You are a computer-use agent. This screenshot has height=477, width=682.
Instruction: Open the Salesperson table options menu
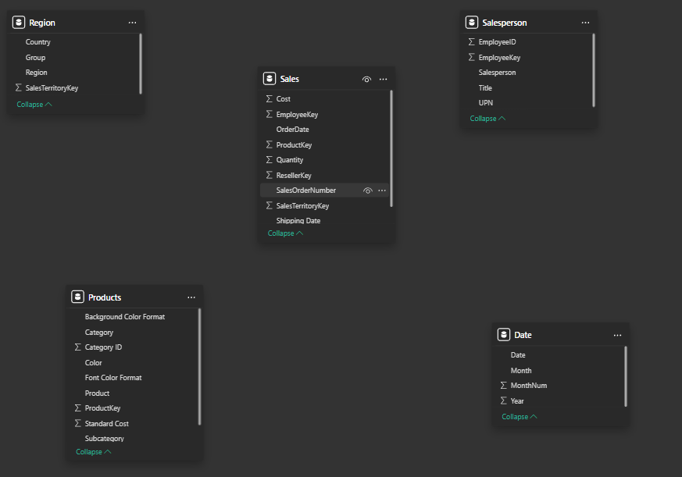tap(585, 22)
